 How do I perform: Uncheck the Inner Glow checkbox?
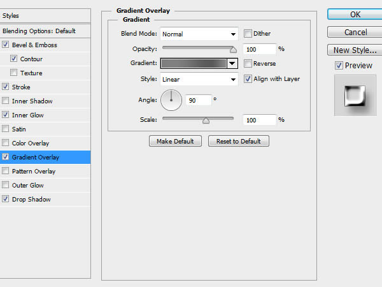click(5, 115)
